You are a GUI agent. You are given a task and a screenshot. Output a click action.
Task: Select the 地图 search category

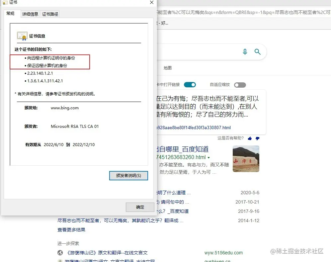point(168,68)
